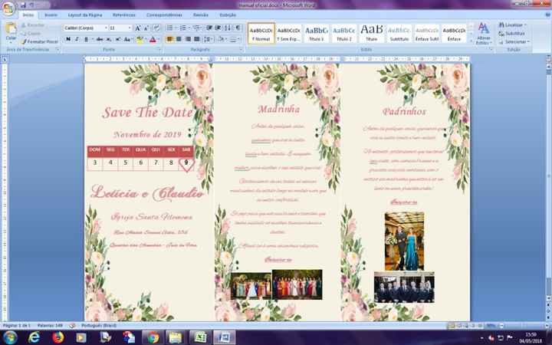Screen dimensions: 552x345
Task: Click Localizar (find) button
Action: click(513, 25)
